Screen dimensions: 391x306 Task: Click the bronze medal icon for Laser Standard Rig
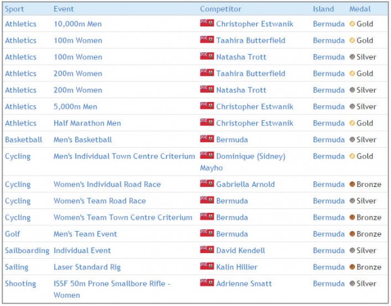[352, 267]
